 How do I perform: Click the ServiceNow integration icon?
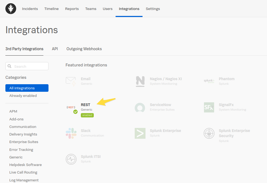pyautogui.click(x=140, y=107)
